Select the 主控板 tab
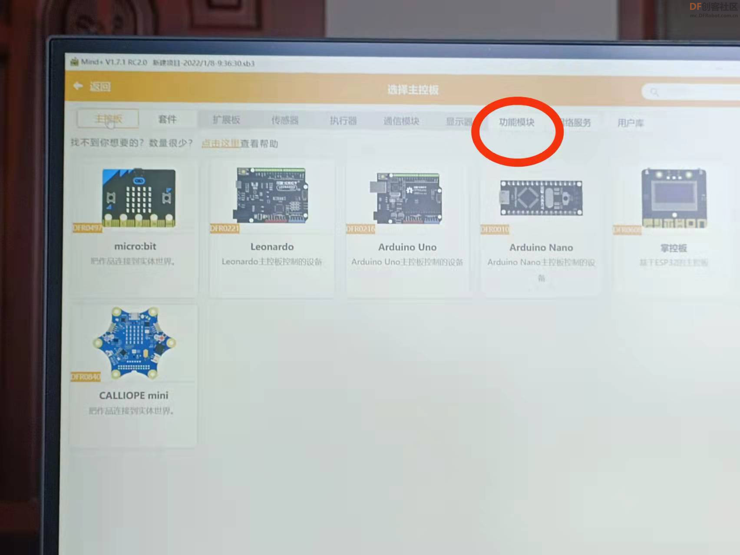Screen dimensions: 740x555 [108, 118]
